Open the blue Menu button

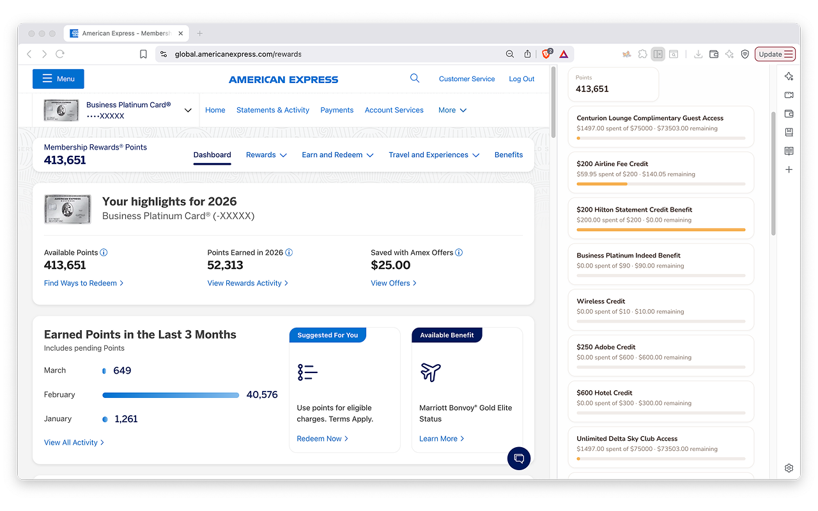58,79
